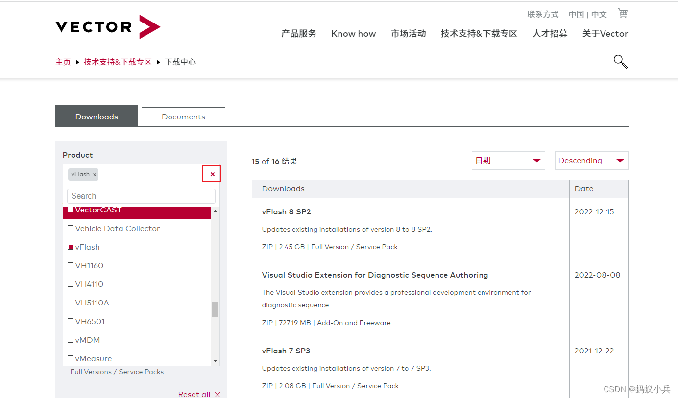Go to 主页 in the breadcrumb

point(63,62)
